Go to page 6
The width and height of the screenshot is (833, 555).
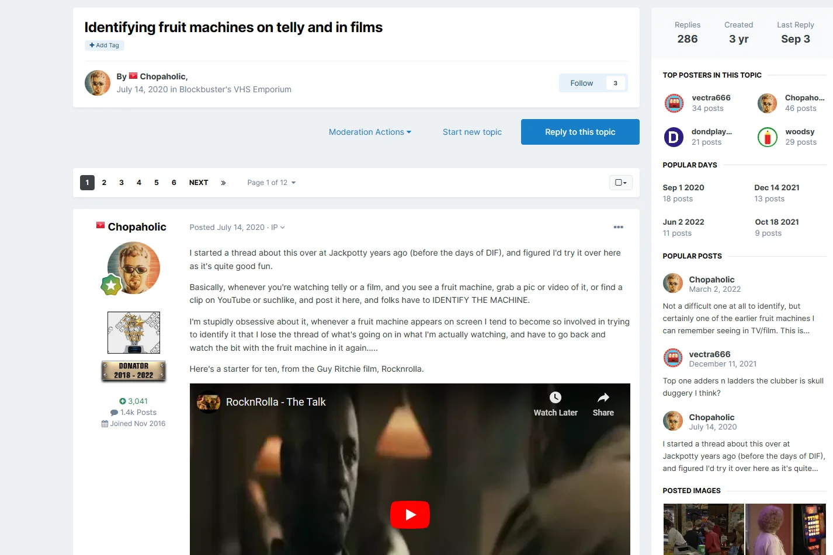point(174,183)
